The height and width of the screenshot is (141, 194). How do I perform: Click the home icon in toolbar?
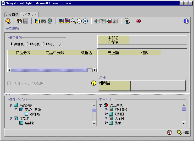tap(20, 21)
